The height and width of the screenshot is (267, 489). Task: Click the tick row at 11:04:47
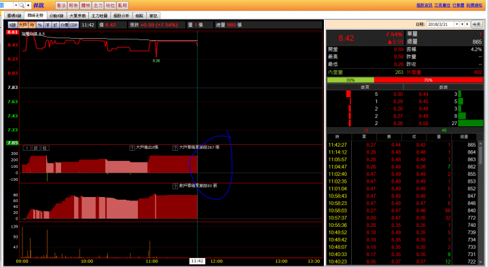tap(402, 166)
